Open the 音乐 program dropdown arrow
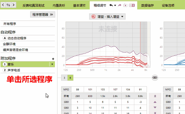This screenshot has height=114, width=185. (52, 64)
